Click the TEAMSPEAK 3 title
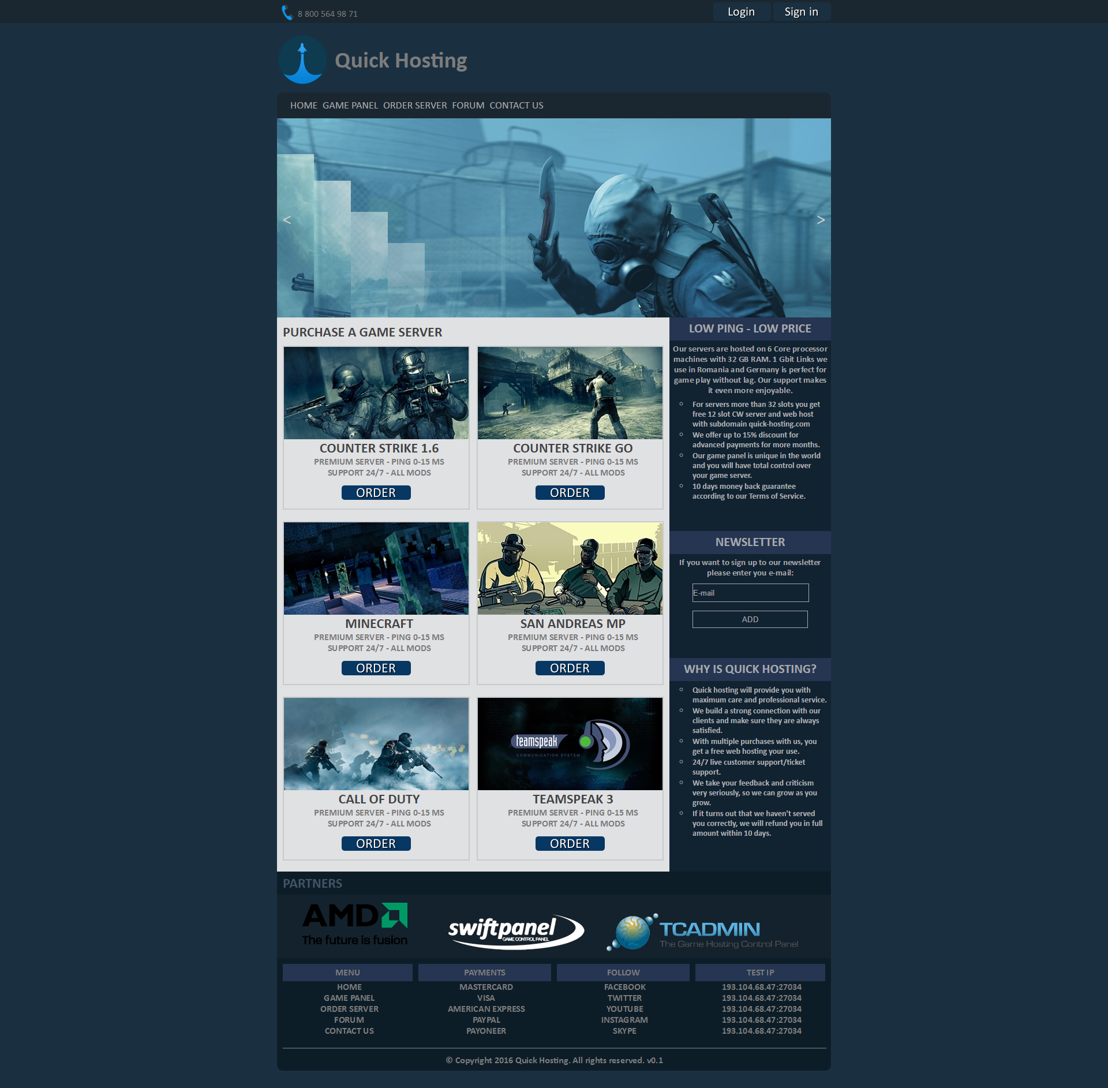The width and height of the screenshot is (1108, 1088). coord(572,799)
